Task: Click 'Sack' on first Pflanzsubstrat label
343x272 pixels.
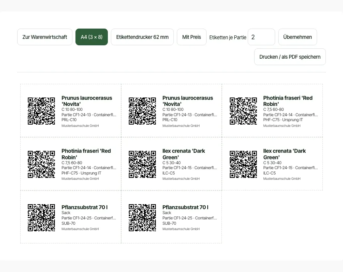Action: (66, 213)
